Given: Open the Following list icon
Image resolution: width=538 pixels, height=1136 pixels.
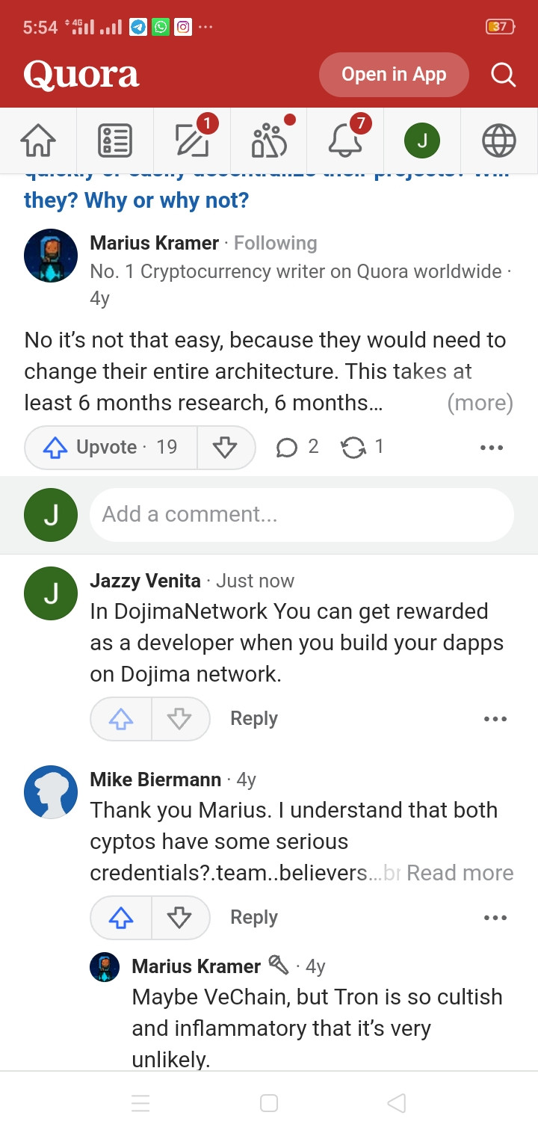Looking at the screenshot, I should coord(115,141).
